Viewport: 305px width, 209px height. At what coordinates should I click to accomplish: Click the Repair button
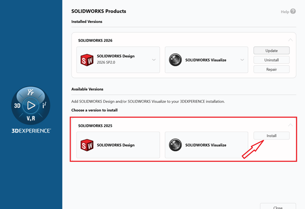[272, 69]
